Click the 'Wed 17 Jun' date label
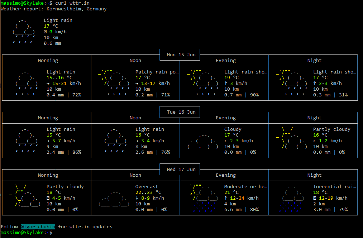The image size is (363, 238). point(181,170)
